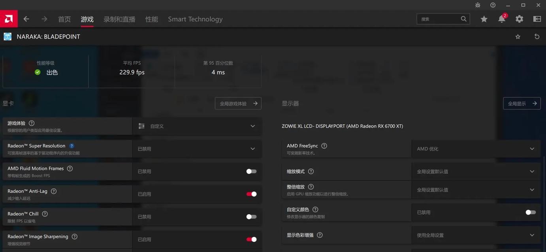This screenshot has width=546, height=252.
Task: Click the search magnifier icon
Action: pyautogui.click(x=464, y=19)
